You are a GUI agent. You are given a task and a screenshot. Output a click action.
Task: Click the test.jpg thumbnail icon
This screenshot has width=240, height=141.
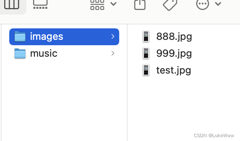(146, 70)
